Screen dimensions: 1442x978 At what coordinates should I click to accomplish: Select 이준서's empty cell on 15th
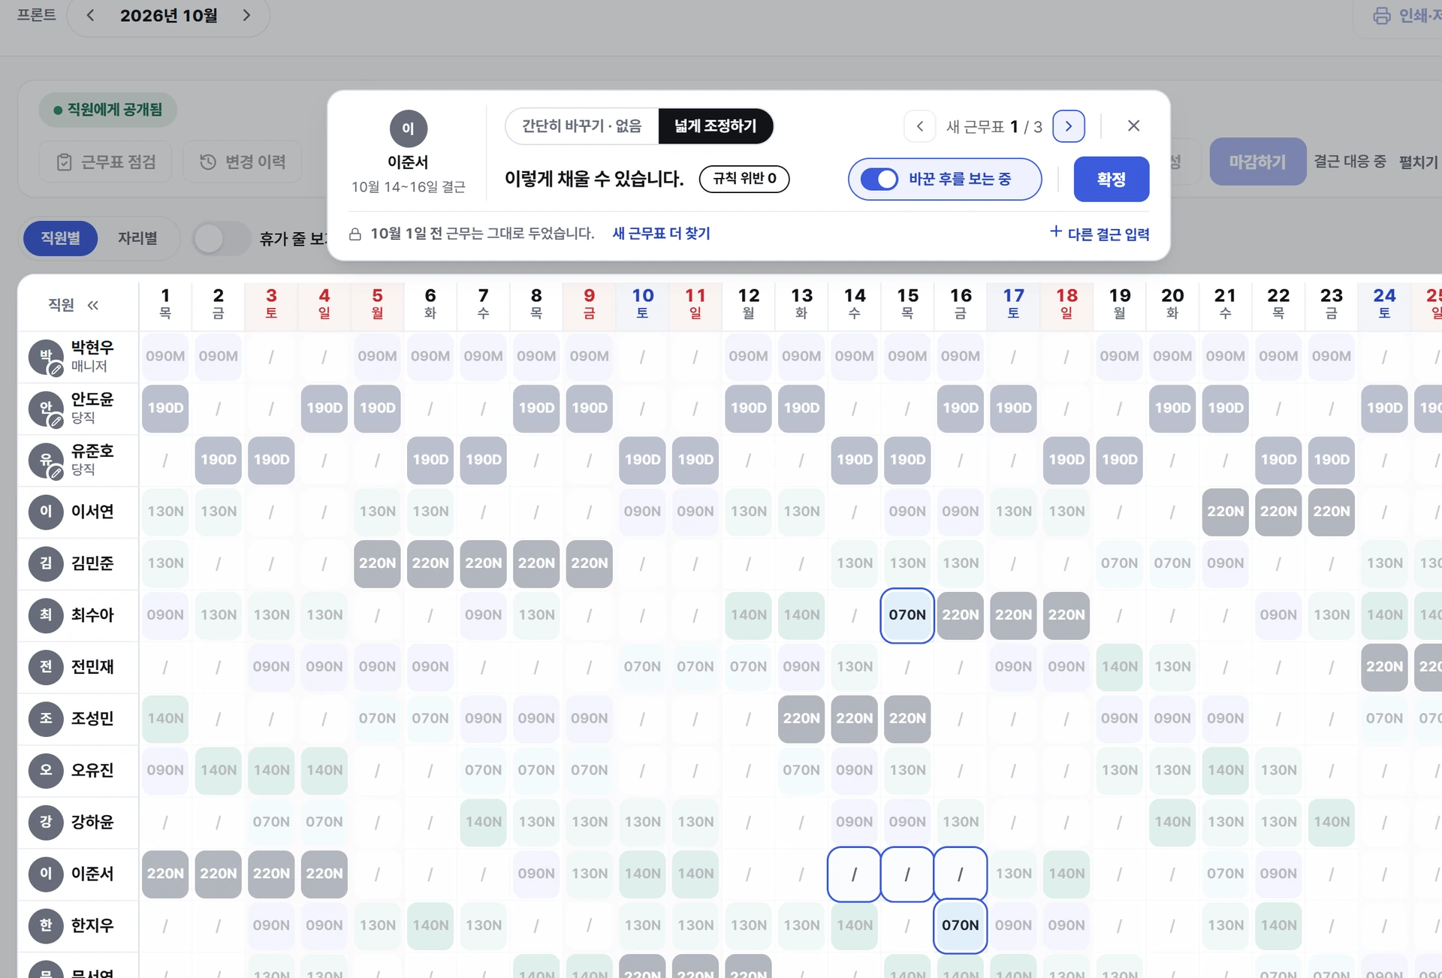click(x=907, y=874)
